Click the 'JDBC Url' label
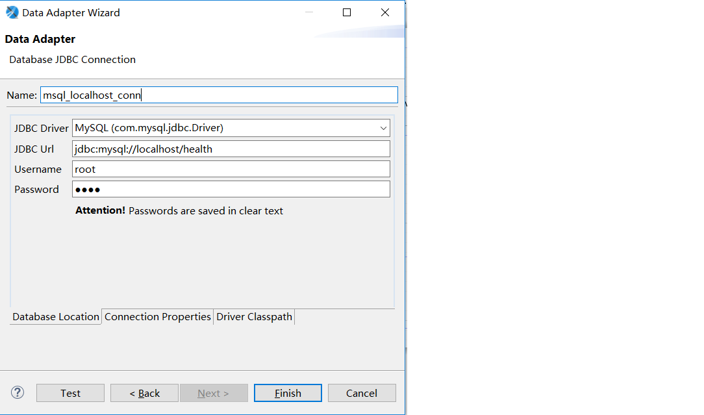This screenshot has height=415, width=704. point(34,149)
